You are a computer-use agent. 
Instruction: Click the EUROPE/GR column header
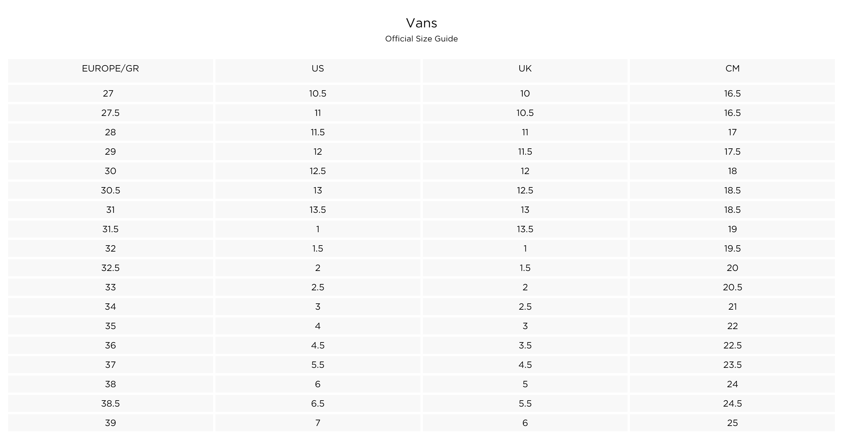coord(110,70)
